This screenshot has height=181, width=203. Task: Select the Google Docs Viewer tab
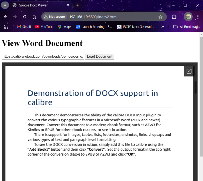click(41, 5)
